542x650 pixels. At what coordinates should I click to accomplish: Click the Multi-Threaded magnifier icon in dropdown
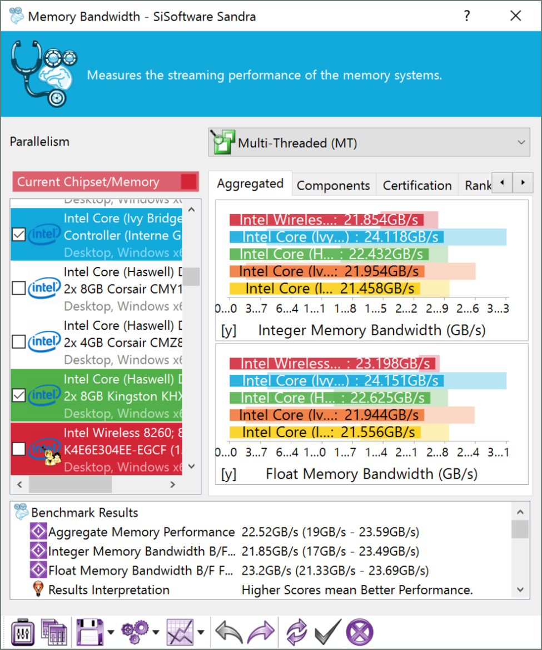point(222,142)
